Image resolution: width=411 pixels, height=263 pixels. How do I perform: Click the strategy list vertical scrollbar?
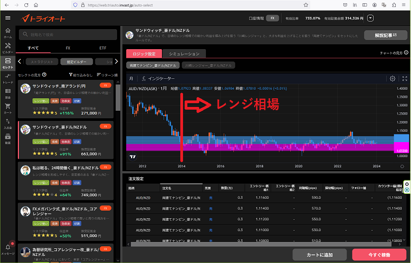(118, 97)
